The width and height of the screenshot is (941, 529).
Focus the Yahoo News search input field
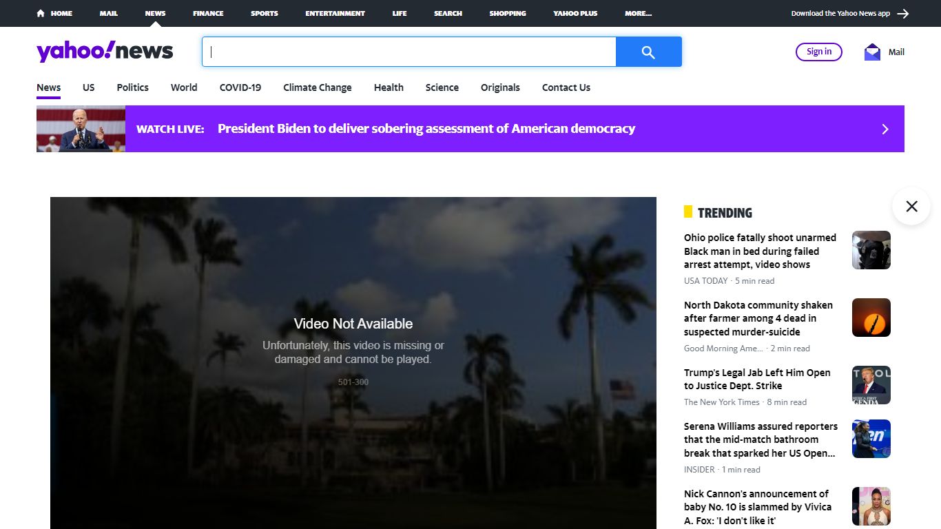point(409,52)
